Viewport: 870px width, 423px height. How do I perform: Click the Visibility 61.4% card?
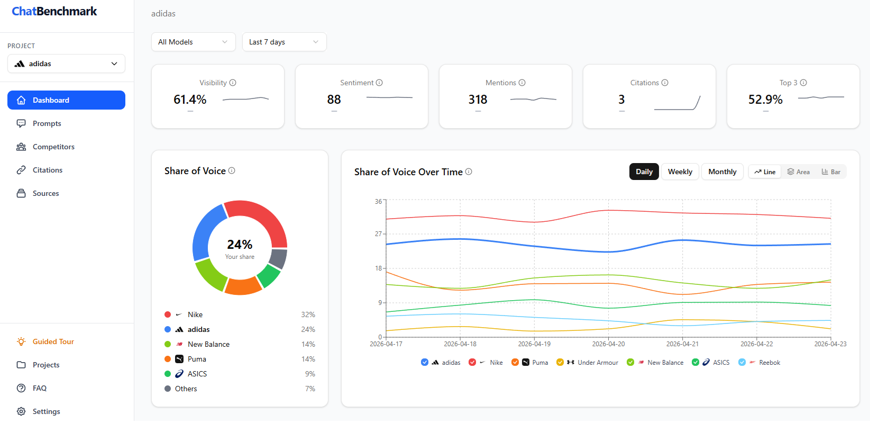tap(218, 96)
